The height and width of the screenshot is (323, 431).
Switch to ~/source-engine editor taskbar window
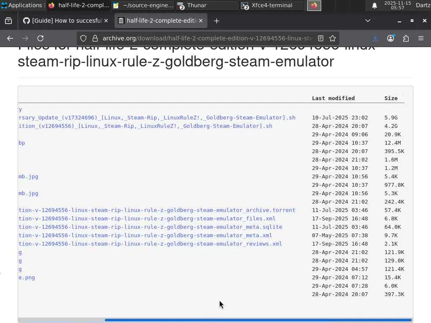click(x=143, y=5)
